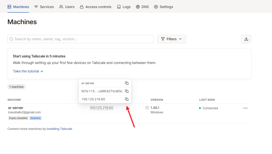Screen dimensions: 272x154
Task: Click sr-server text in popup
Action: [88, 83]
